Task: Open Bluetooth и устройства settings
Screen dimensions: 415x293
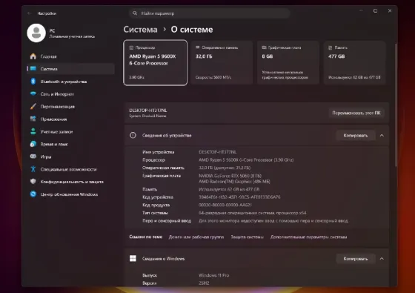Action: (70, 82)
